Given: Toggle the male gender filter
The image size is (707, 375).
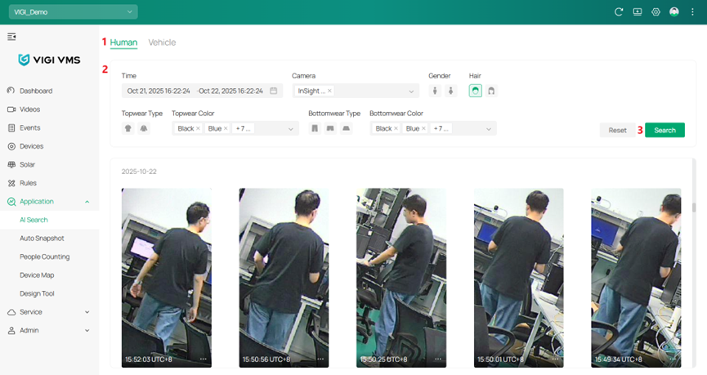Looking at the screenshot, I should pyautogui.click(x=435, y=91).
